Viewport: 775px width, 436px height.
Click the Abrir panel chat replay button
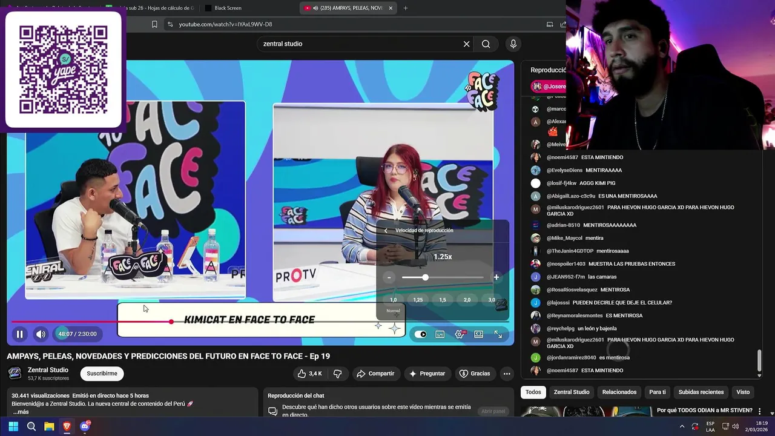click(x=493, y=411)
